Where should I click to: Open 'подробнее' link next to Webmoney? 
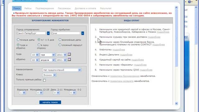pos(119,50)
